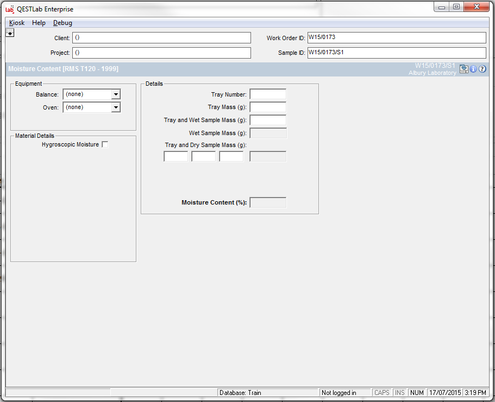Viewport: 495px width, 402px height.
Task: Select the Tray and Wet Sample Mass field
Action: [267, 120]
